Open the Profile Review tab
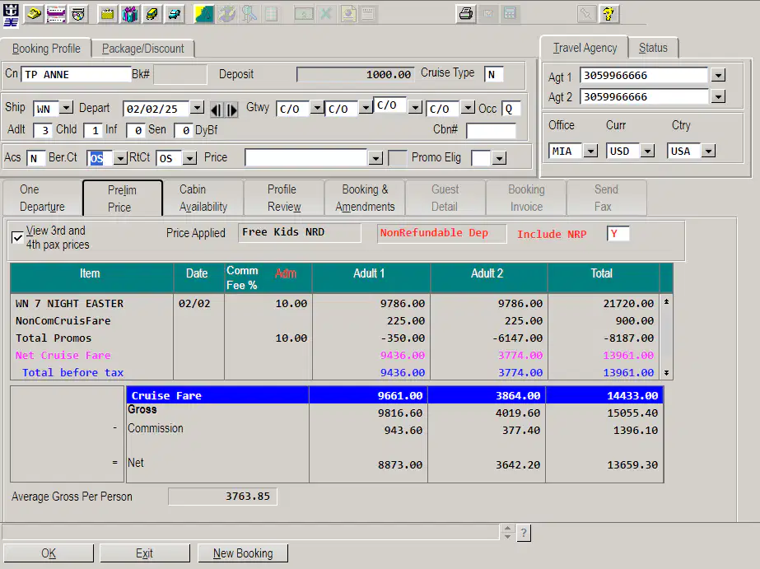 284,198
